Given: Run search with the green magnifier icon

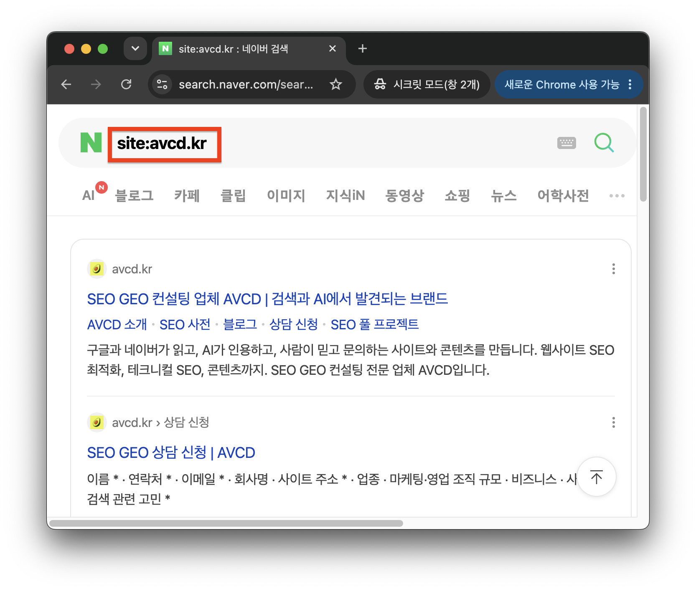Looking at the screenshot, I should coord(604,143).
